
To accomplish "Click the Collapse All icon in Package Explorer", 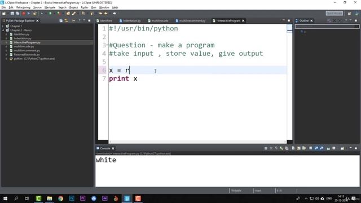I will 61,21.
